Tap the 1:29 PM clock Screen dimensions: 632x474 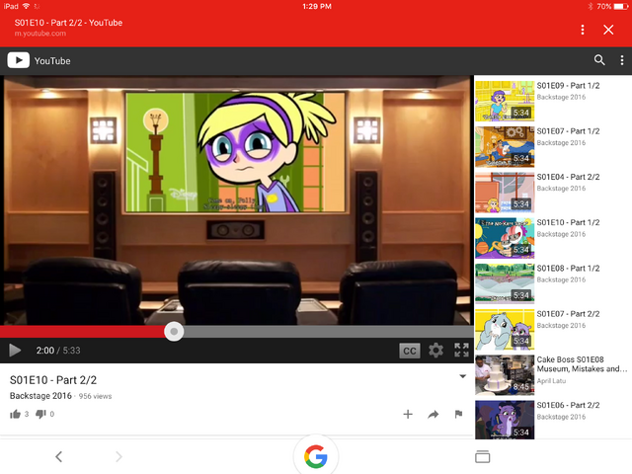(317, 6)
